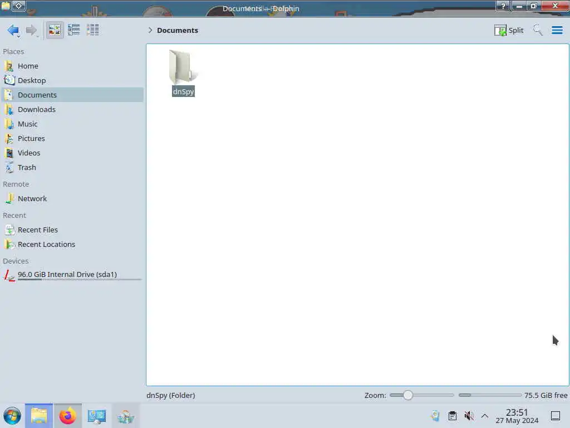Click the leftmost system tray icon
This screenshot has height=428, width=570.
[x=435, y=416]
